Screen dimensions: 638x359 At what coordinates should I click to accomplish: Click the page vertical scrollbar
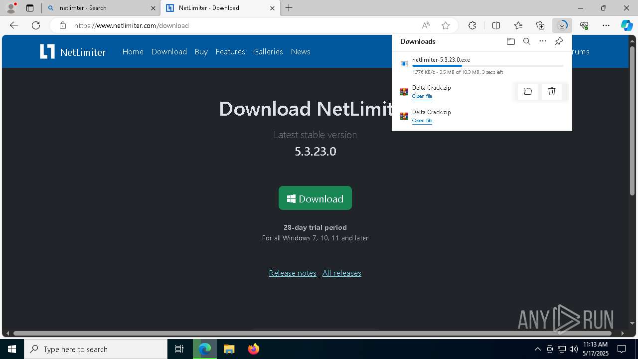632,120
